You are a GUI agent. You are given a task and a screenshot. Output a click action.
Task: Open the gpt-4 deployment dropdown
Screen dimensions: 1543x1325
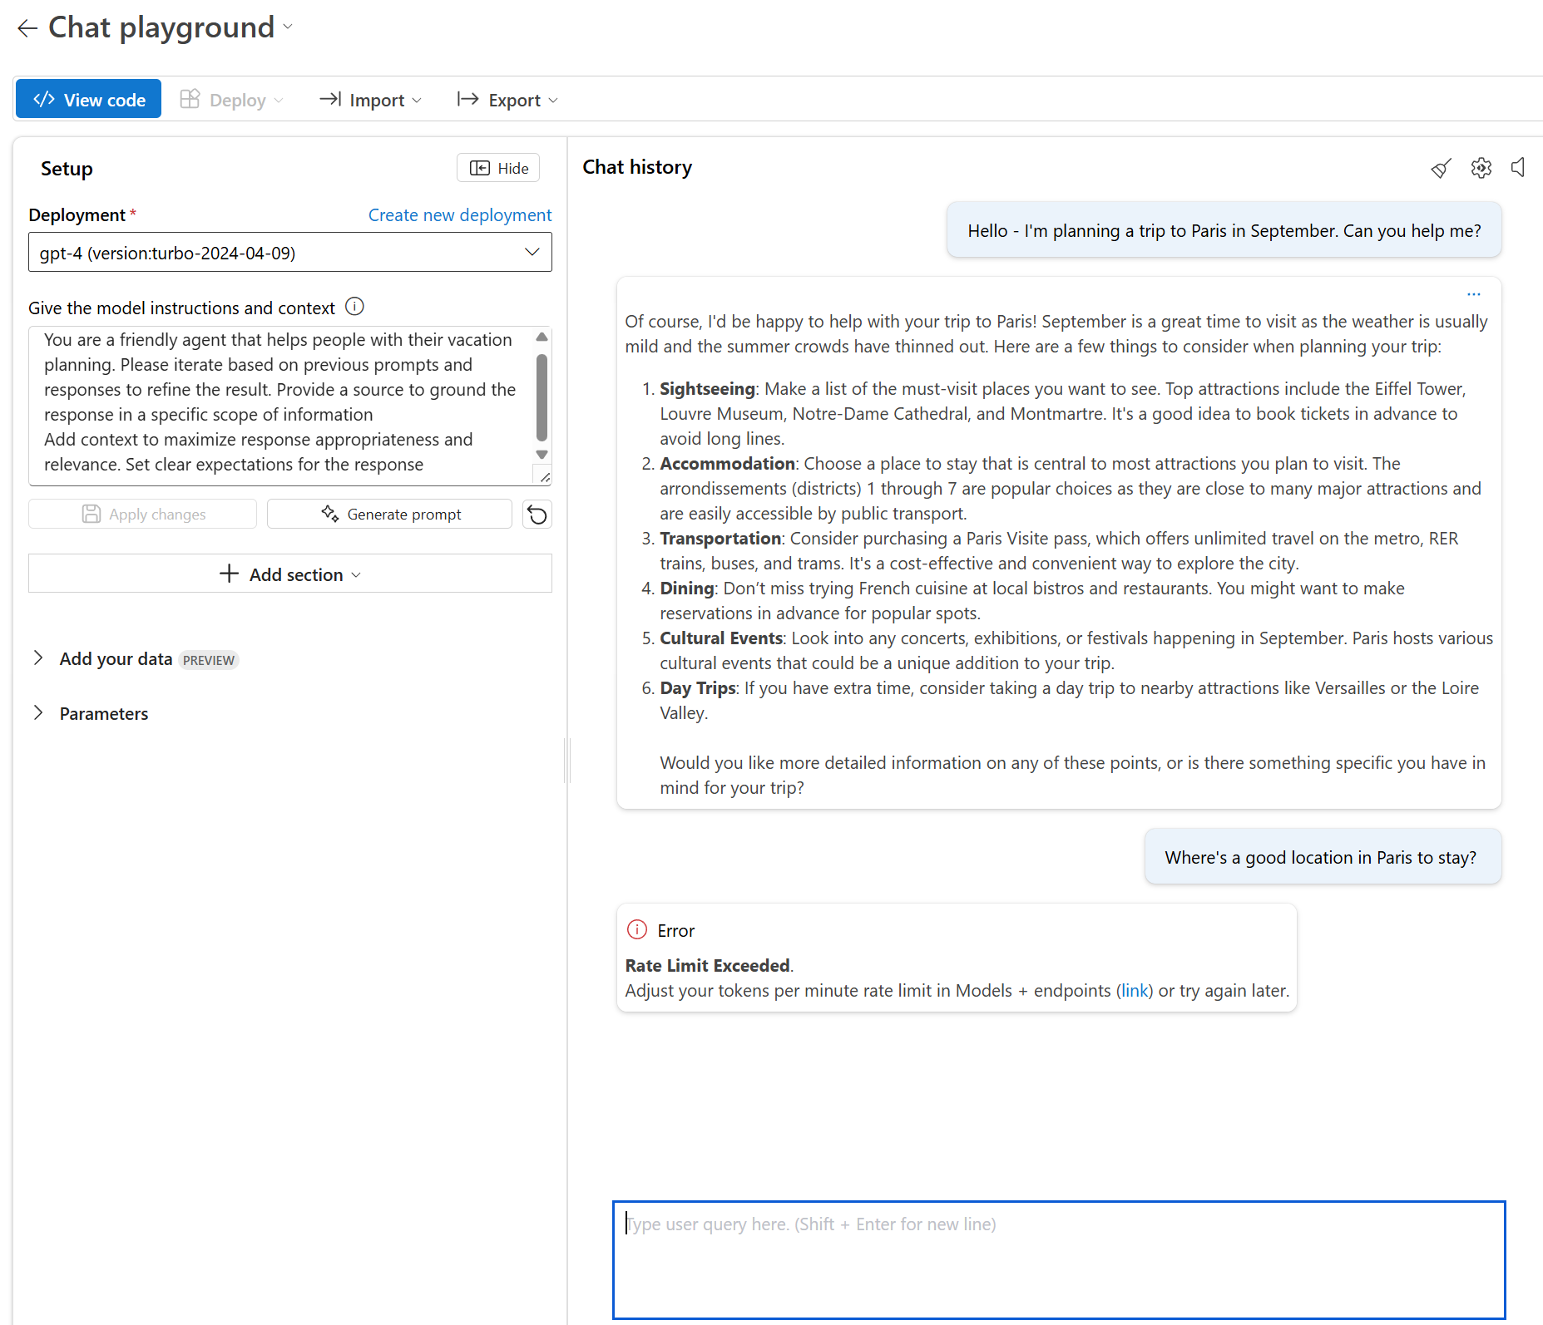click(x=290, y=253)
